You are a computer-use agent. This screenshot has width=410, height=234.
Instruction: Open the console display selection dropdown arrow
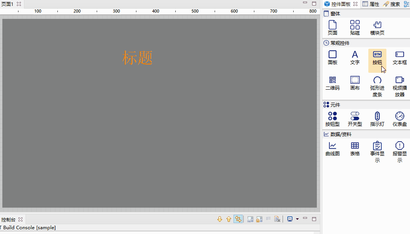click(297, 219)
